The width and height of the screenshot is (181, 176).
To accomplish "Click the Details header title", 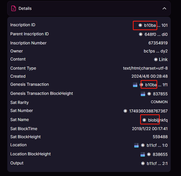I will [25, 9].
